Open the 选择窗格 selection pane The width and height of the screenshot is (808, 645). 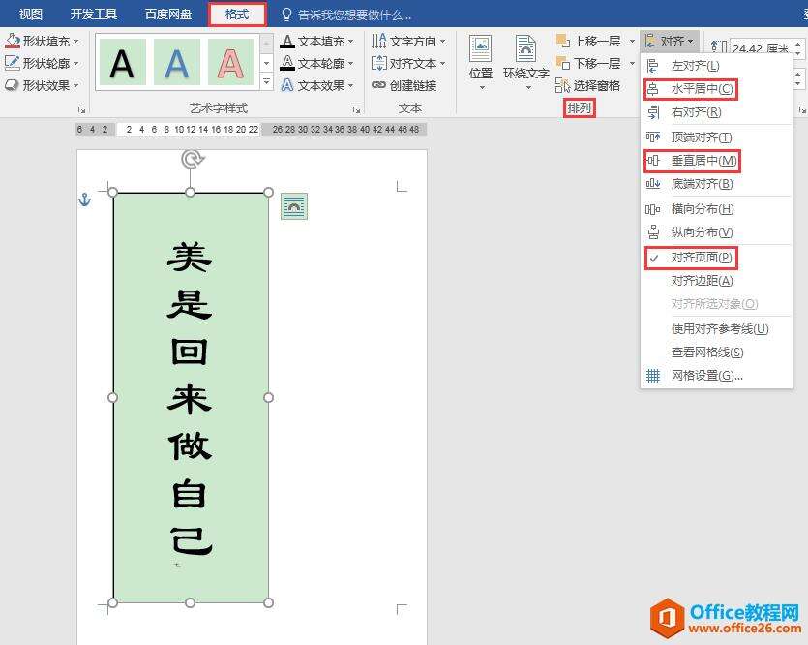pos(588,85)
